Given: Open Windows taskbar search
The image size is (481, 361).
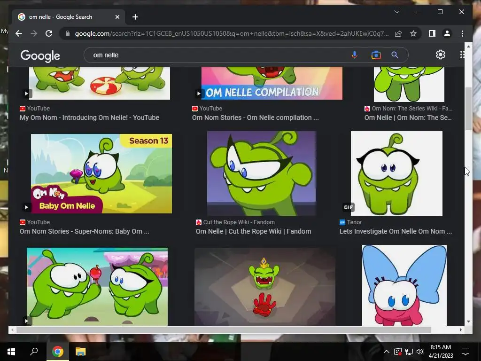Looking at the screenshot, I should (34, 352).
